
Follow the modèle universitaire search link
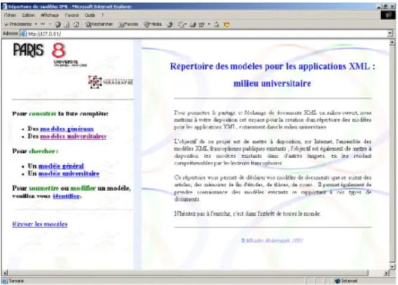coord(69,174)
